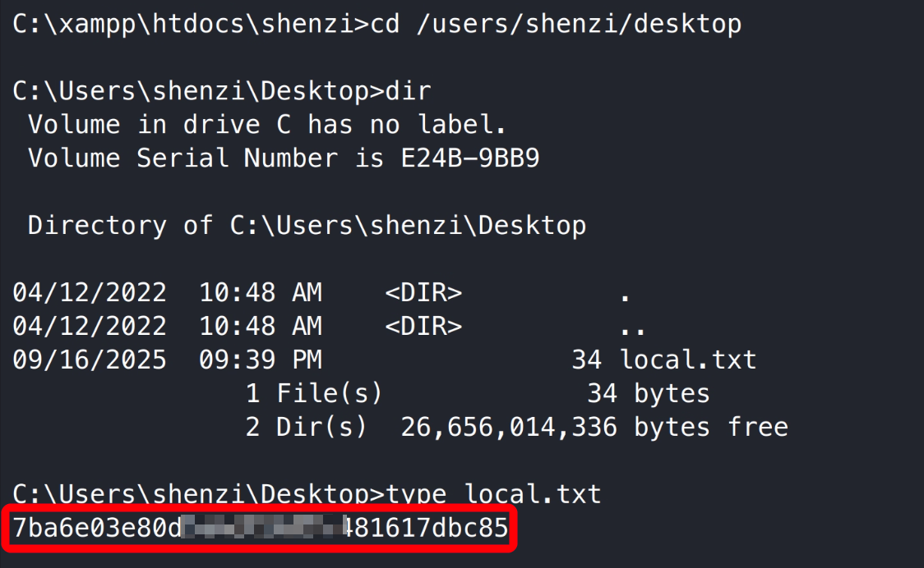Click local.txt in the directory listing
The height and width of the screenshot is (568, 924).
click(x=688, y=360)
